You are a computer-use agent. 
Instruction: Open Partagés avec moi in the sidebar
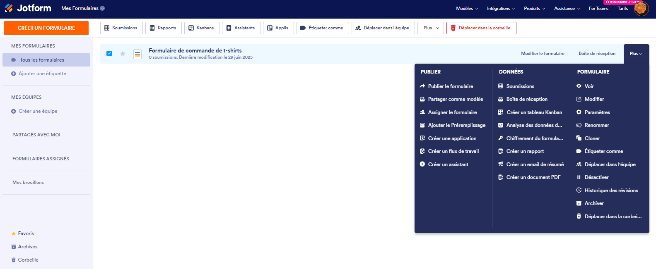point(36,135)
